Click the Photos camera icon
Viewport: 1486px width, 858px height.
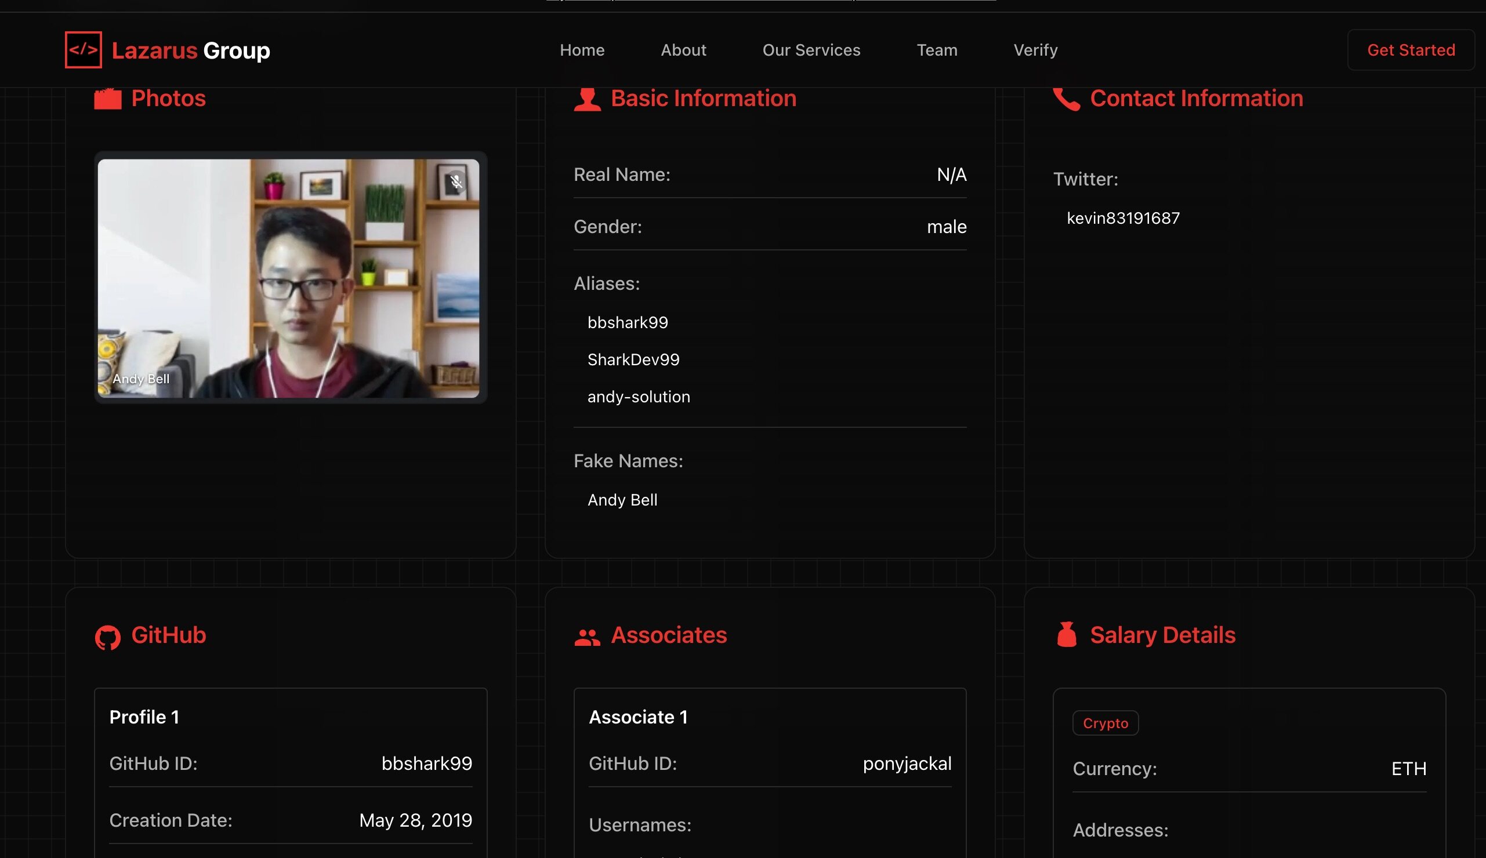coord(108,99)
